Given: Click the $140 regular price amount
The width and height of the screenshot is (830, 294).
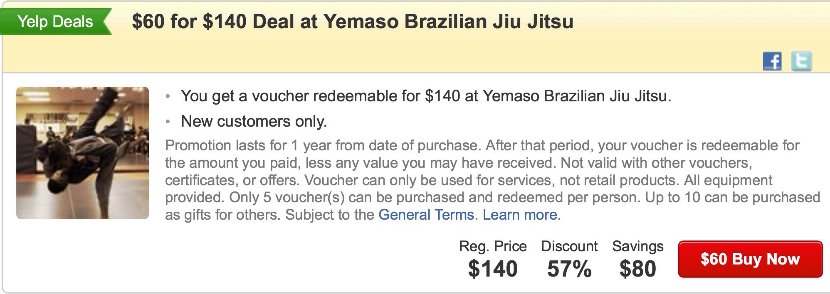Looking at the screenshot, I should [x=493, y=269].
